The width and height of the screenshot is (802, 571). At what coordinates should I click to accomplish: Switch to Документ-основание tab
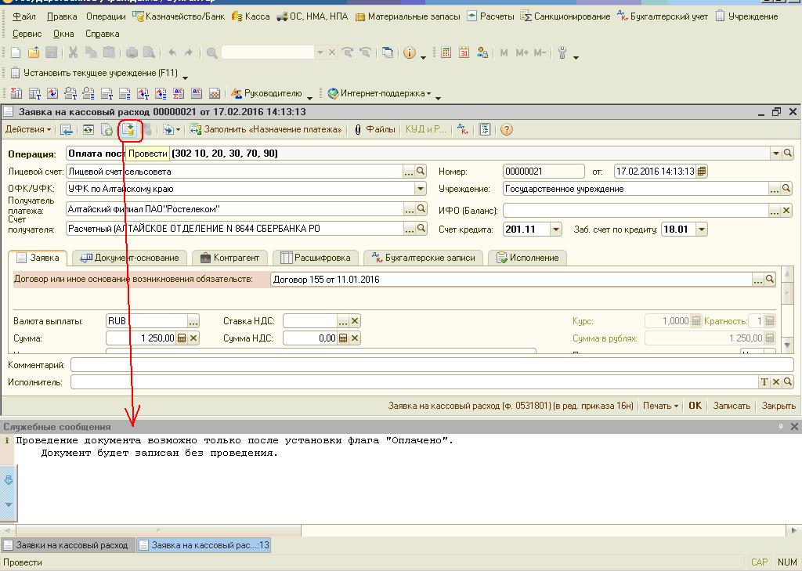click(x=131, y=258)
